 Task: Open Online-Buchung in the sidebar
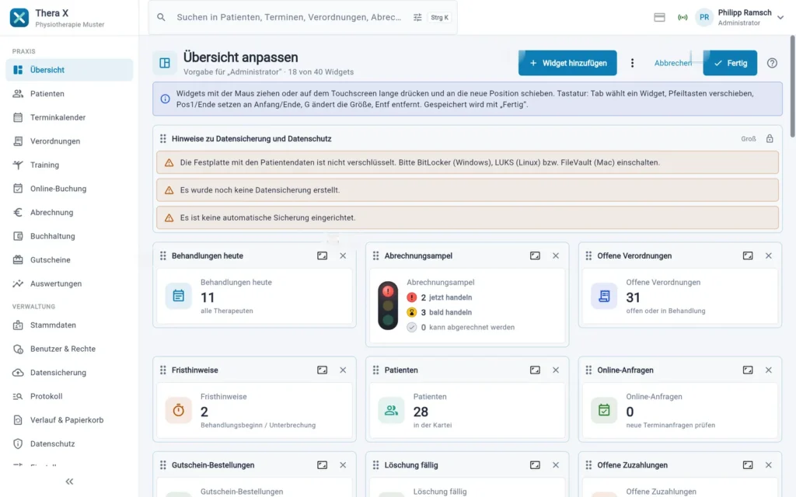[x=69, y=189]
